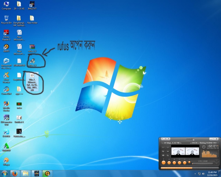Open the Windows Start menu
Image resolution: width=221 pixels, height=177 pixels.
click(4, 173)
